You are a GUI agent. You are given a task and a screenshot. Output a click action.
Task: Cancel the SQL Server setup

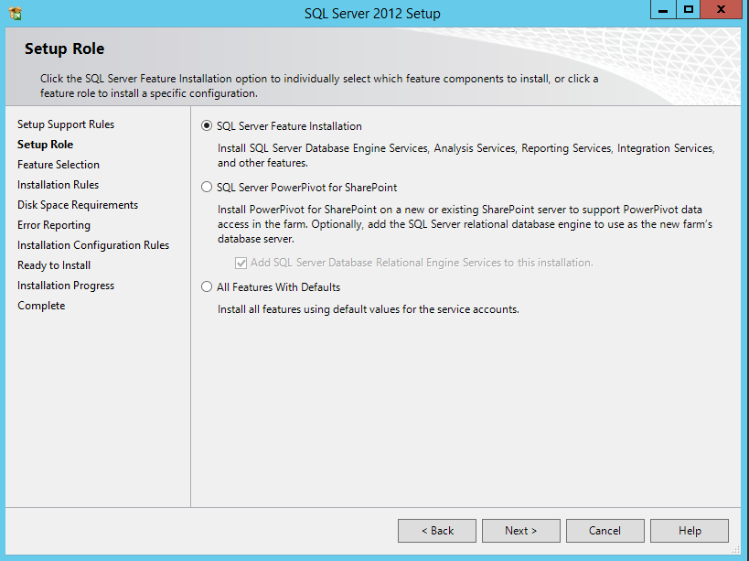click(605, 531)
